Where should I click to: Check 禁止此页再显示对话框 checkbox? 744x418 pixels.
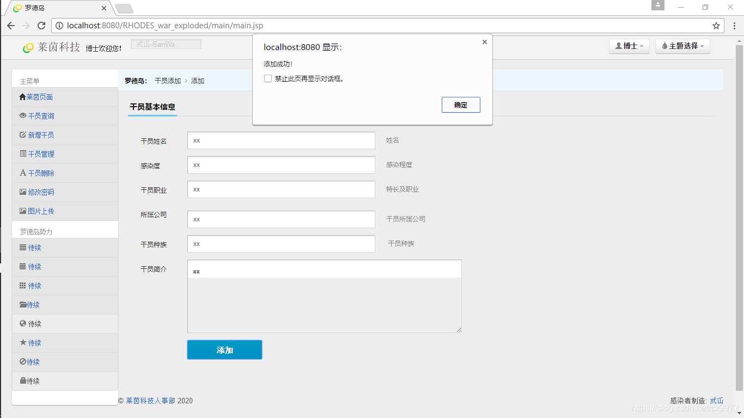268,78
